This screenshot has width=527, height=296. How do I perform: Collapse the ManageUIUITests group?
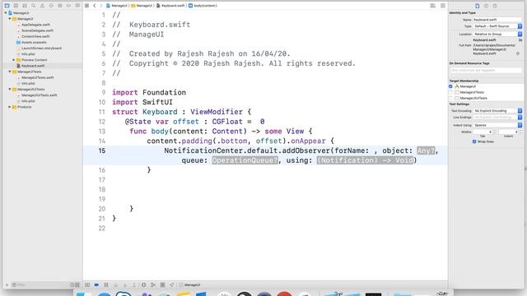coord(10,90)
